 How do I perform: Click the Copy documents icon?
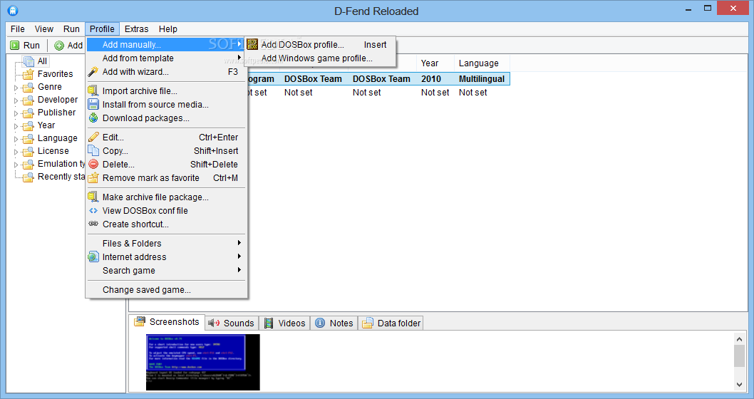click(x=93, y=150)
